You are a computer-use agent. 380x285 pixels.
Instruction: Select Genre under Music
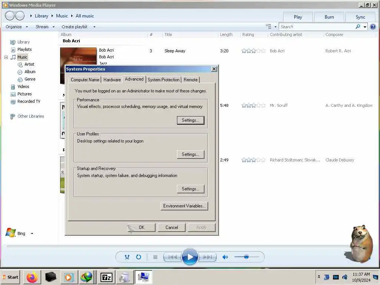point(30,79)
